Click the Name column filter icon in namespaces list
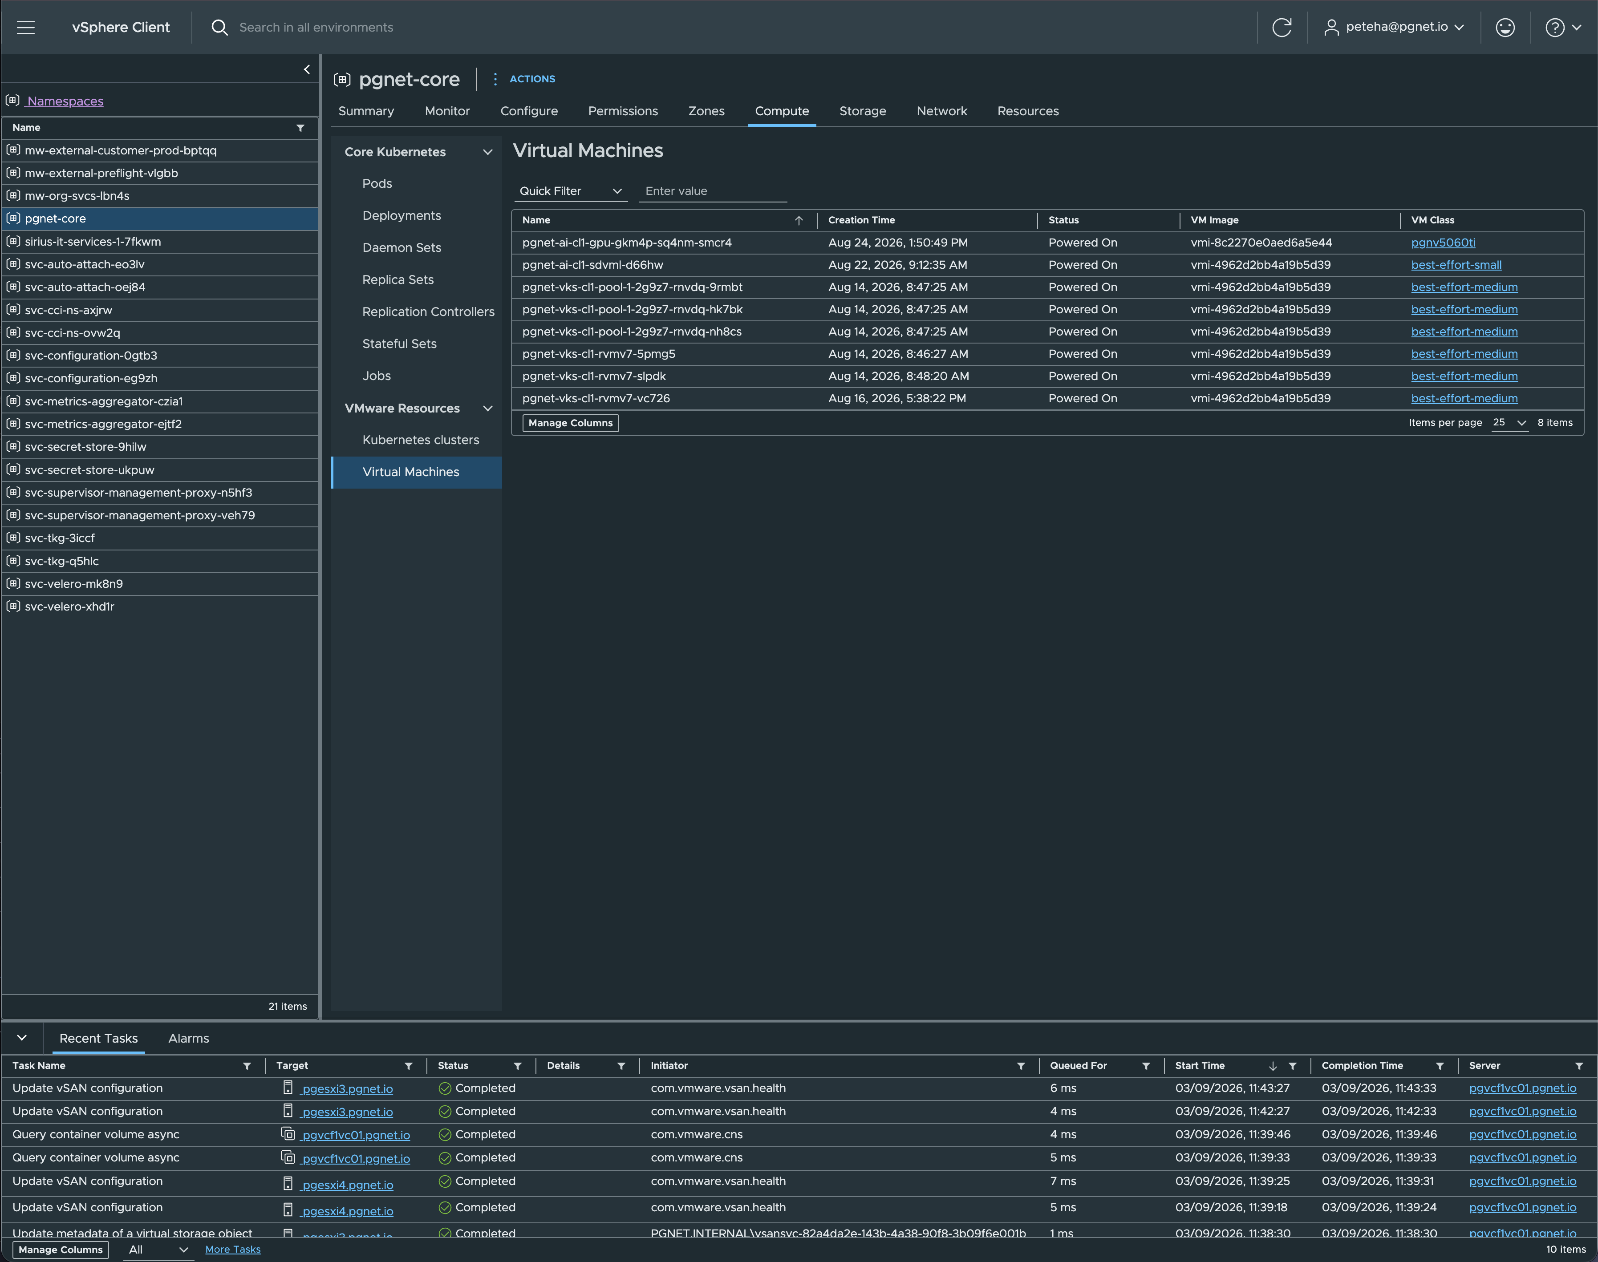 point(301,128)
